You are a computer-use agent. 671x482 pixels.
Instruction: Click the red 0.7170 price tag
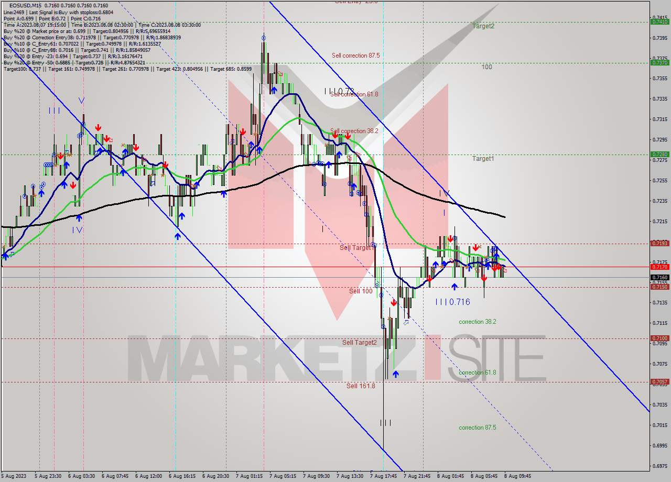659,267
